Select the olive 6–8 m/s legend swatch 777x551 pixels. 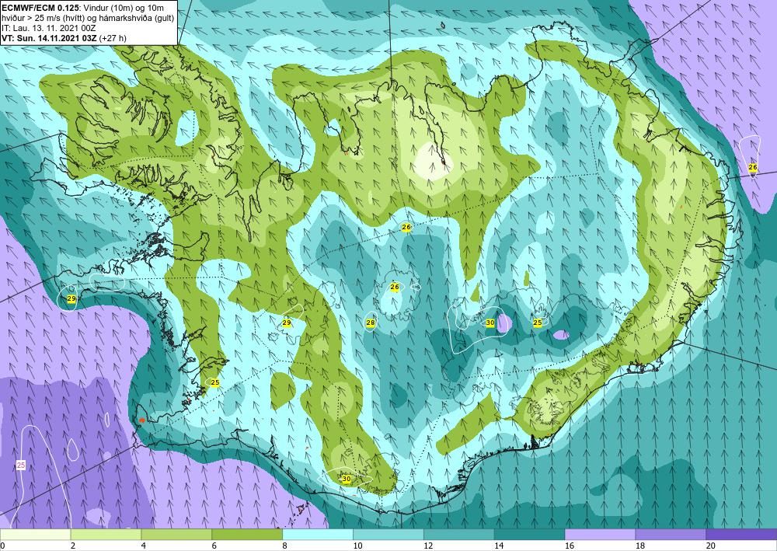pyautogui.click(x=247, y=534)
